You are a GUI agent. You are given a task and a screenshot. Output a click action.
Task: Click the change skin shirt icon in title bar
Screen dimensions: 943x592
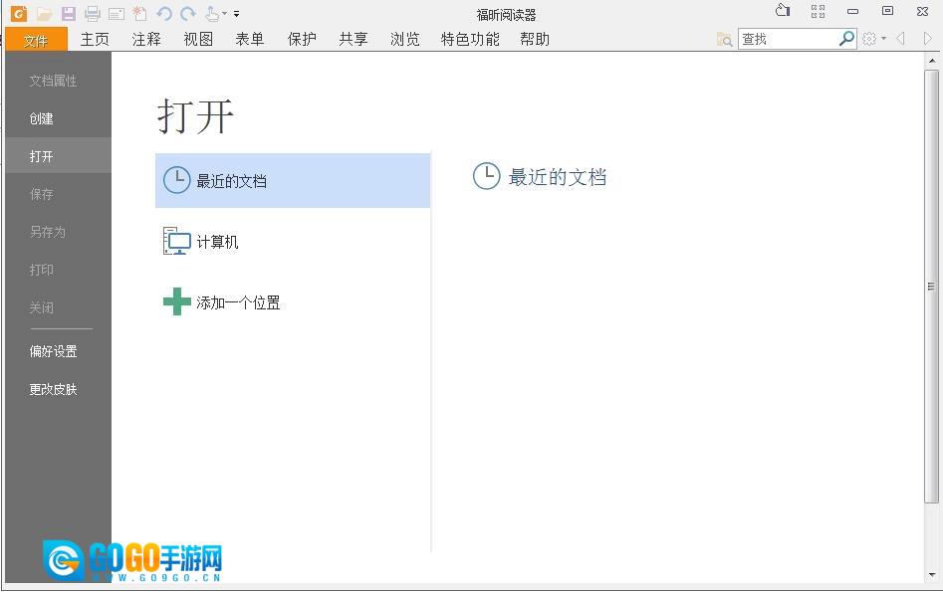(x=783, y=10)
